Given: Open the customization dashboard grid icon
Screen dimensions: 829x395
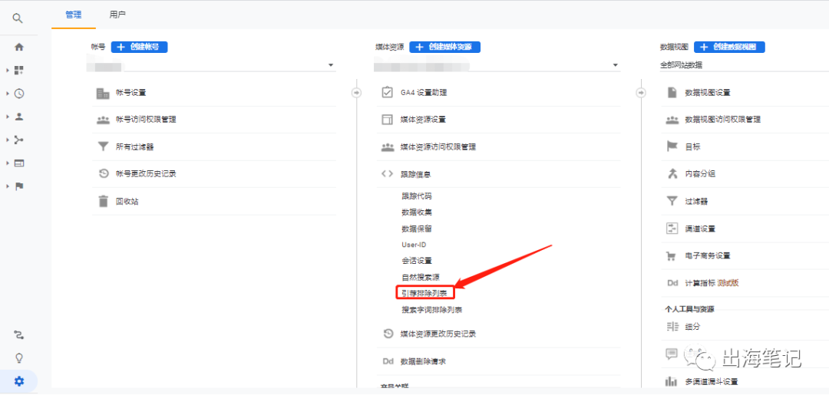Looking at the screenshot, I should coord(19,71).
